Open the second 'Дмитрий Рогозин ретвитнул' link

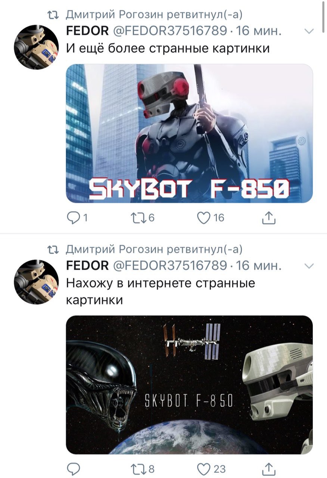point(154,249)
